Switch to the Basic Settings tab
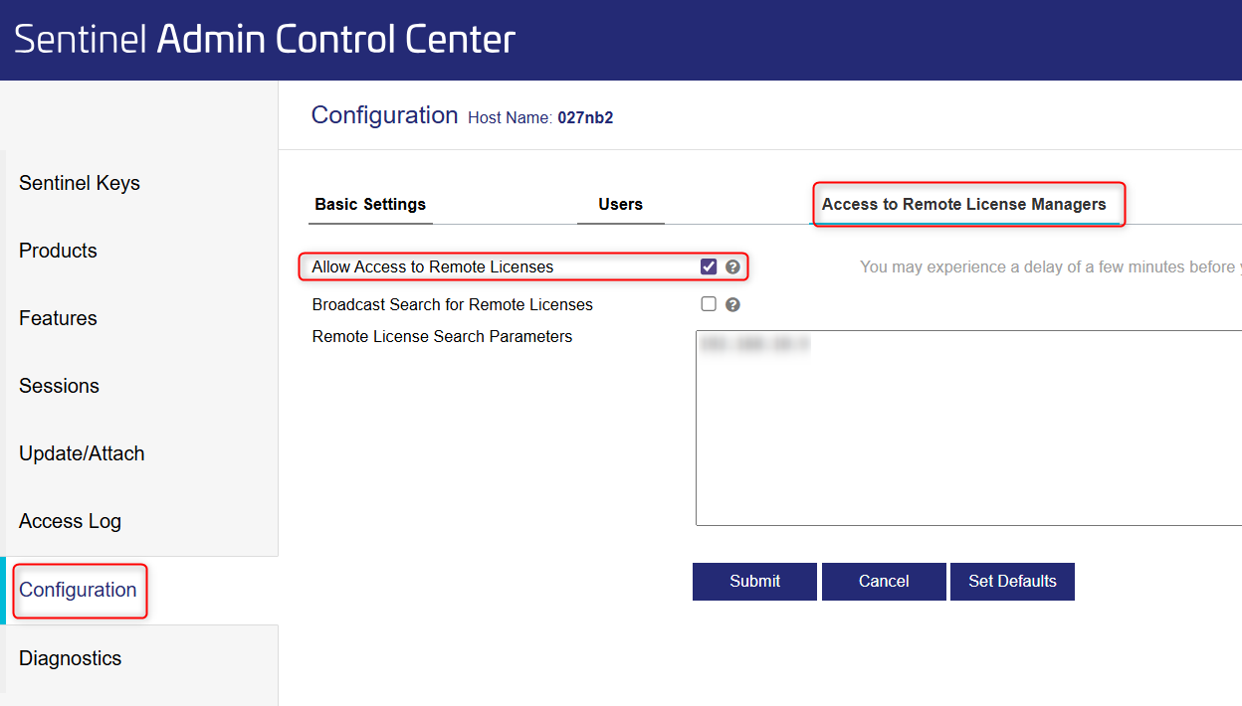1242x706 pixels. point(370,205)
